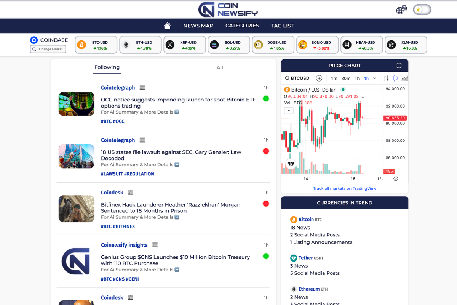Image resolution: width=457 pixels, height=305 pixels.
Task: Click the Cointelegraph article thumbnail about Bitcoin ETF
Action: pos(76,103)
